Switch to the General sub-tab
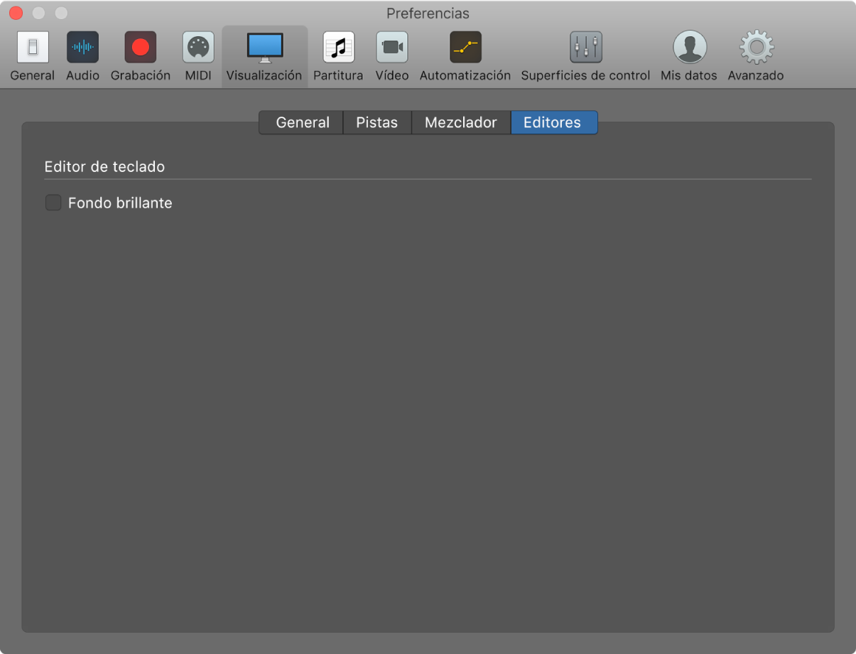The width and height of the screenshot is (856, 654). click(x=302, y=122)
